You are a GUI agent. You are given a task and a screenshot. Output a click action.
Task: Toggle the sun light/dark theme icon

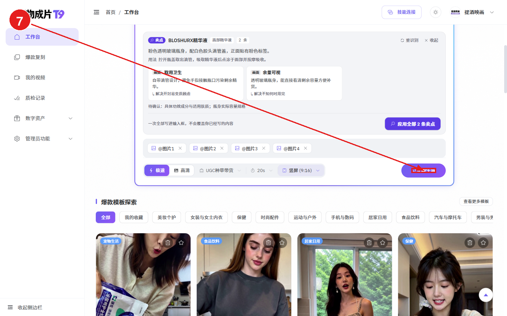coord(436,12)
